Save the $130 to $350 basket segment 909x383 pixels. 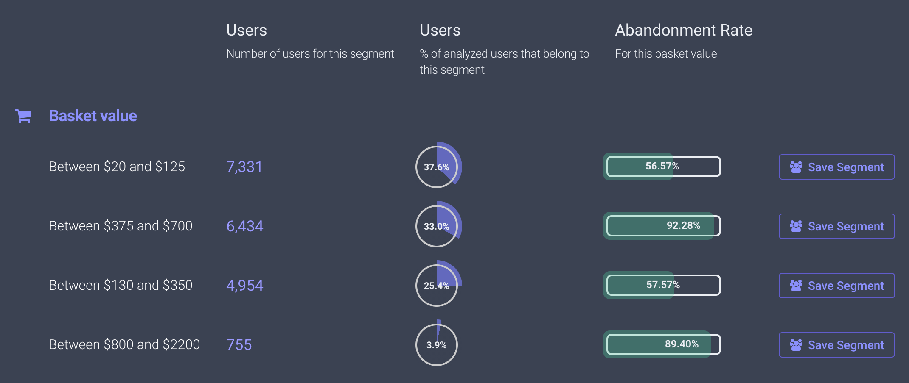click(x=836, y=286)
